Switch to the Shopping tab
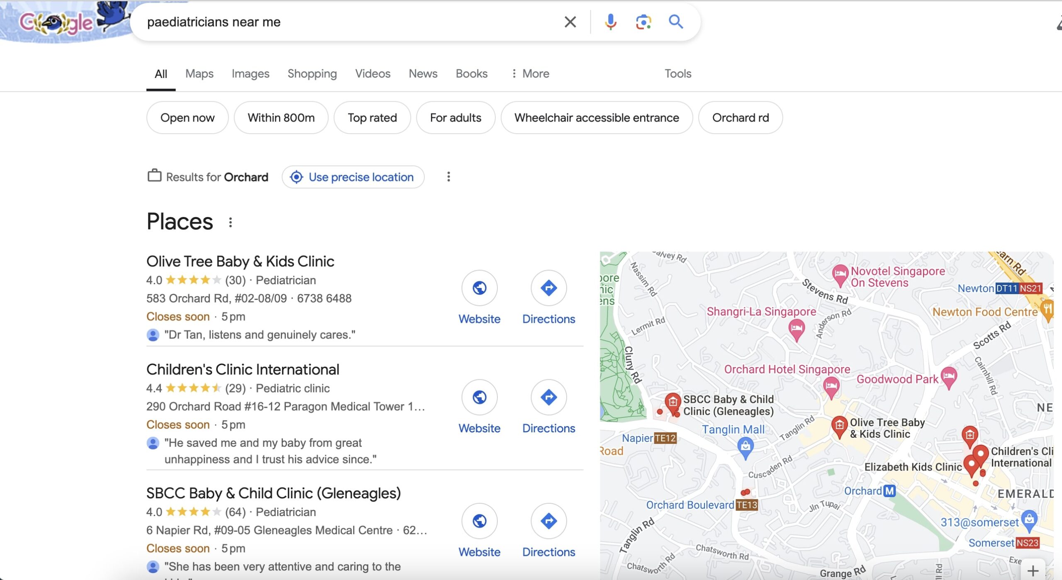 [x=312, y=74]
